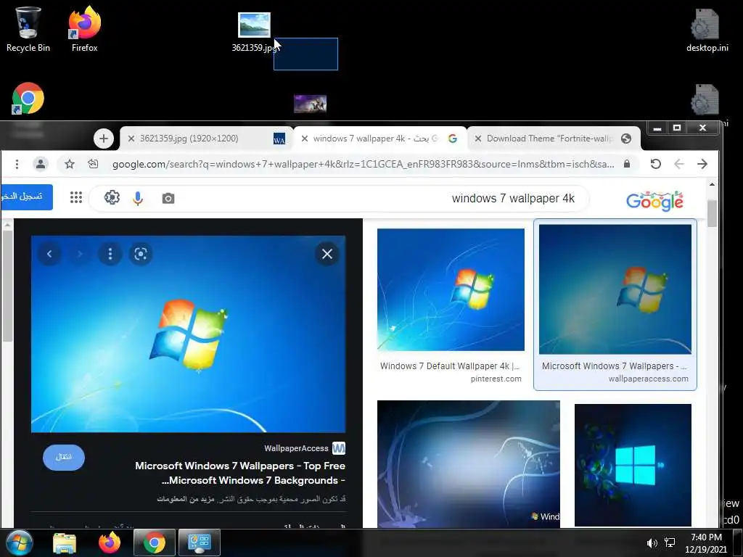Launch Firefox from the desktop shortcut

pos(84,29)
